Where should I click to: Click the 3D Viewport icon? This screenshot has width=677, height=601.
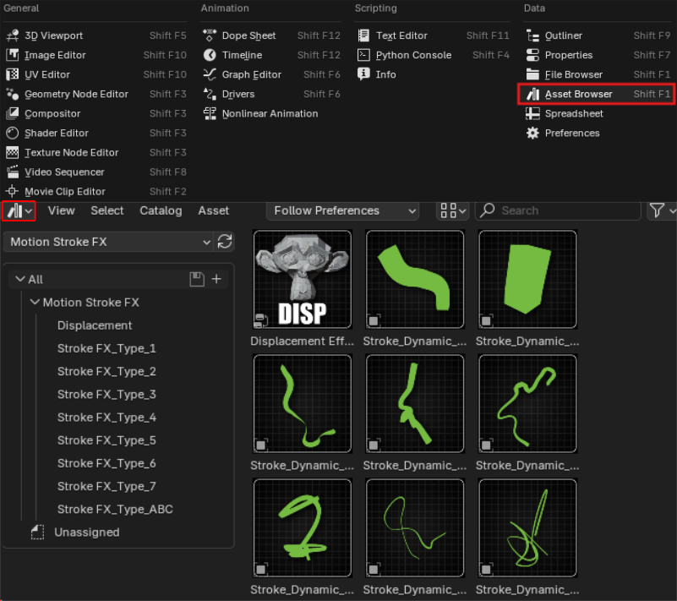[x=13, y=36]
